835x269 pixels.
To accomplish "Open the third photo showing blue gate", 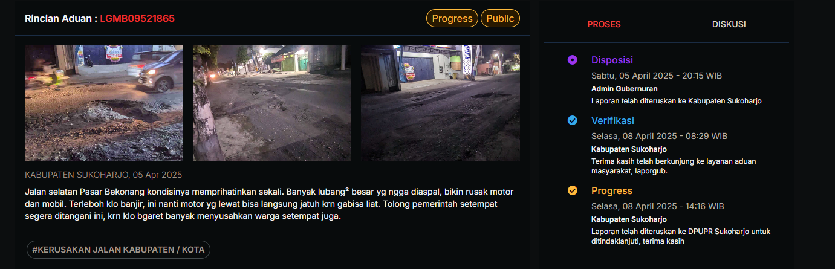I will point(440,103).
